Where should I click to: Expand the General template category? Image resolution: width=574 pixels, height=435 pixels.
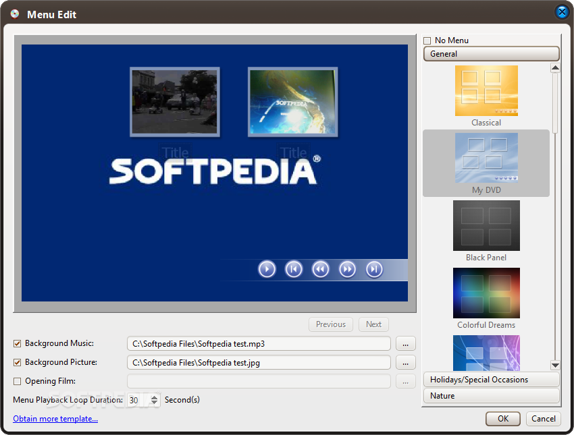point(491,54)
